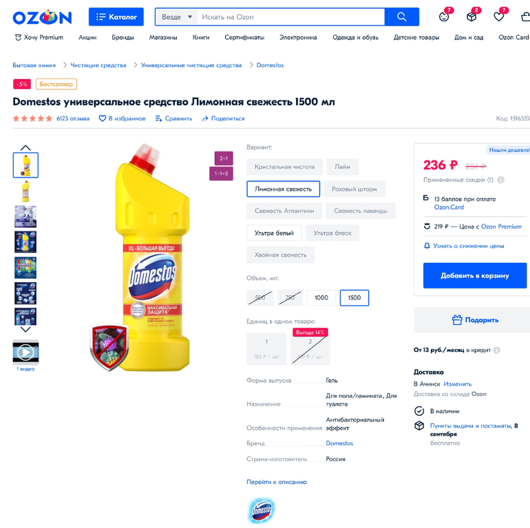This screenshot has width=530, height=528.
Task: Open the favorites heart icon in header
Action: point(498,17)
